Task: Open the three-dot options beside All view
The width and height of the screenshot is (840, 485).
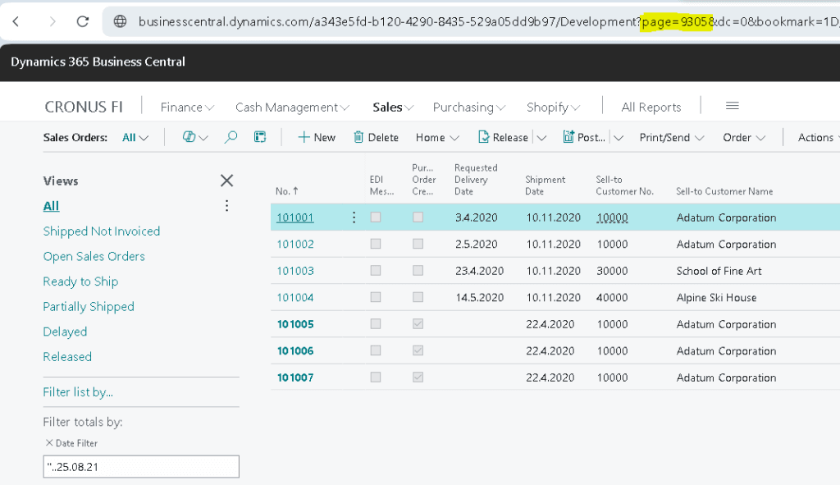Action: click(227, 206)
